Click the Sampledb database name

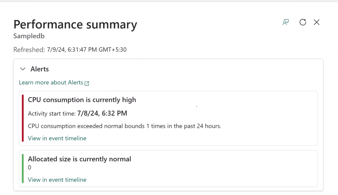(x=29, y=36)
